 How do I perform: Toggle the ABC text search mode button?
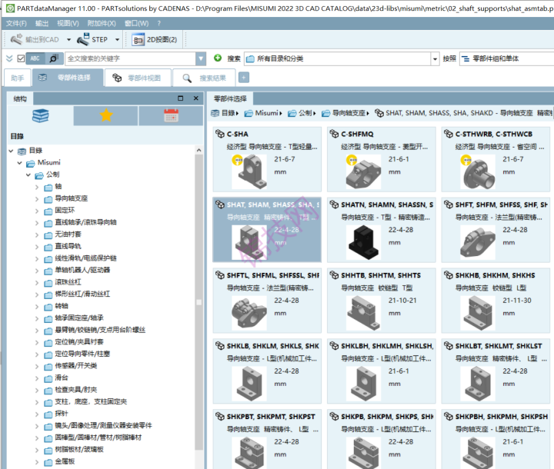[x=35, y=58]
